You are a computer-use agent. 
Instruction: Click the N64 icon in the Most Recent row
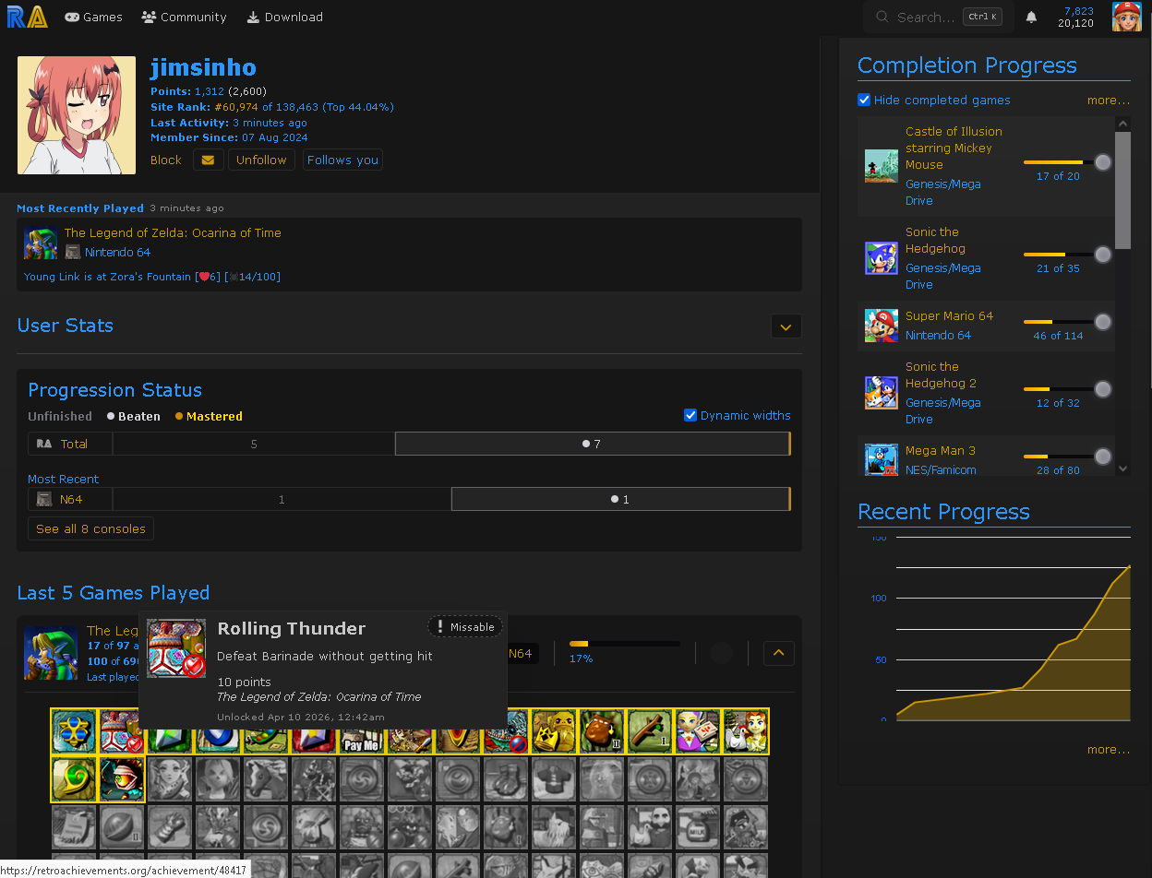(44, 499)
